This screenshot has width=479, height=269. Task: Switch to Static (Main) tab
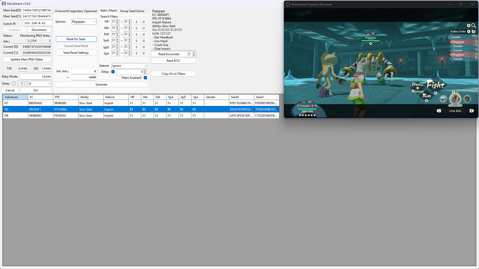click(109, 11)
